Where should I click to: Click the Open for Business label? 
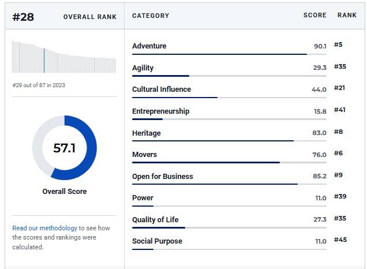[x=162, y=176]
